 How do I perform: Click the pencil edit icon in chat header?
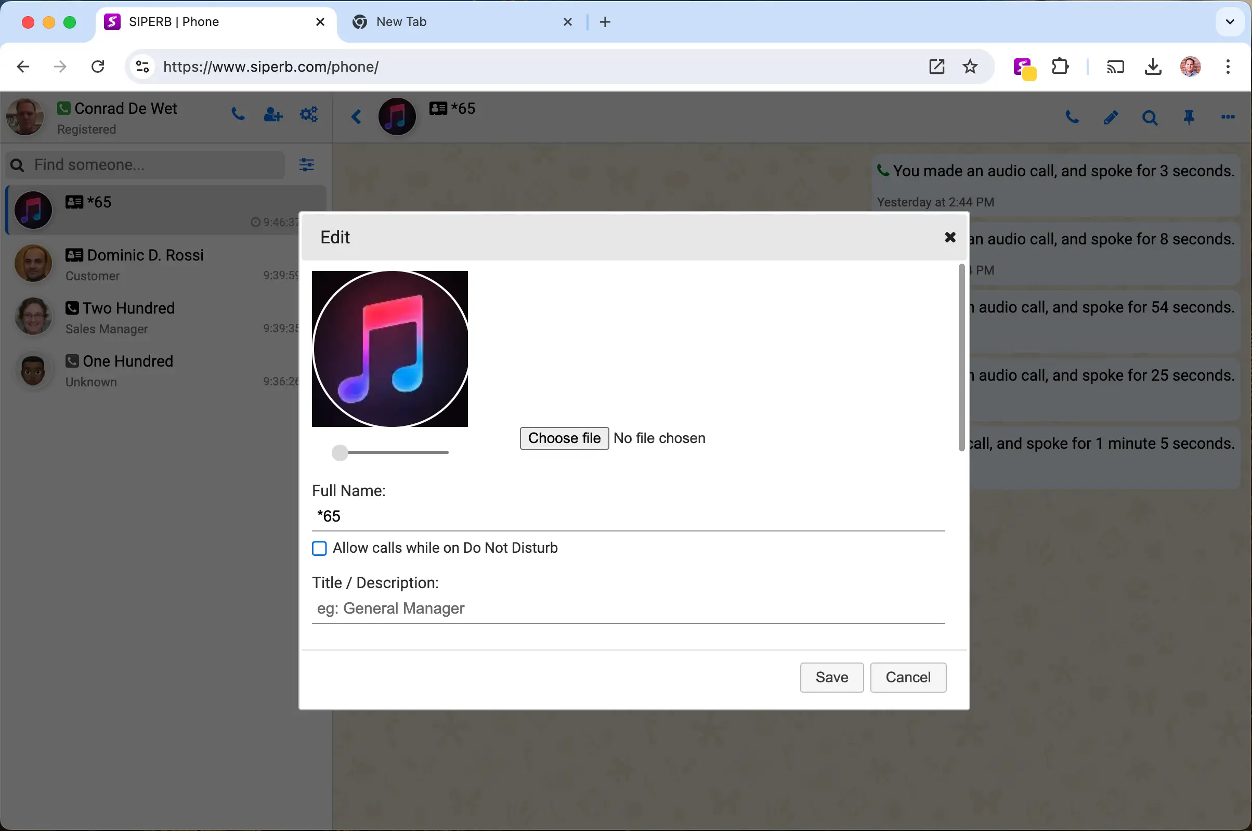pos(1111,117)
